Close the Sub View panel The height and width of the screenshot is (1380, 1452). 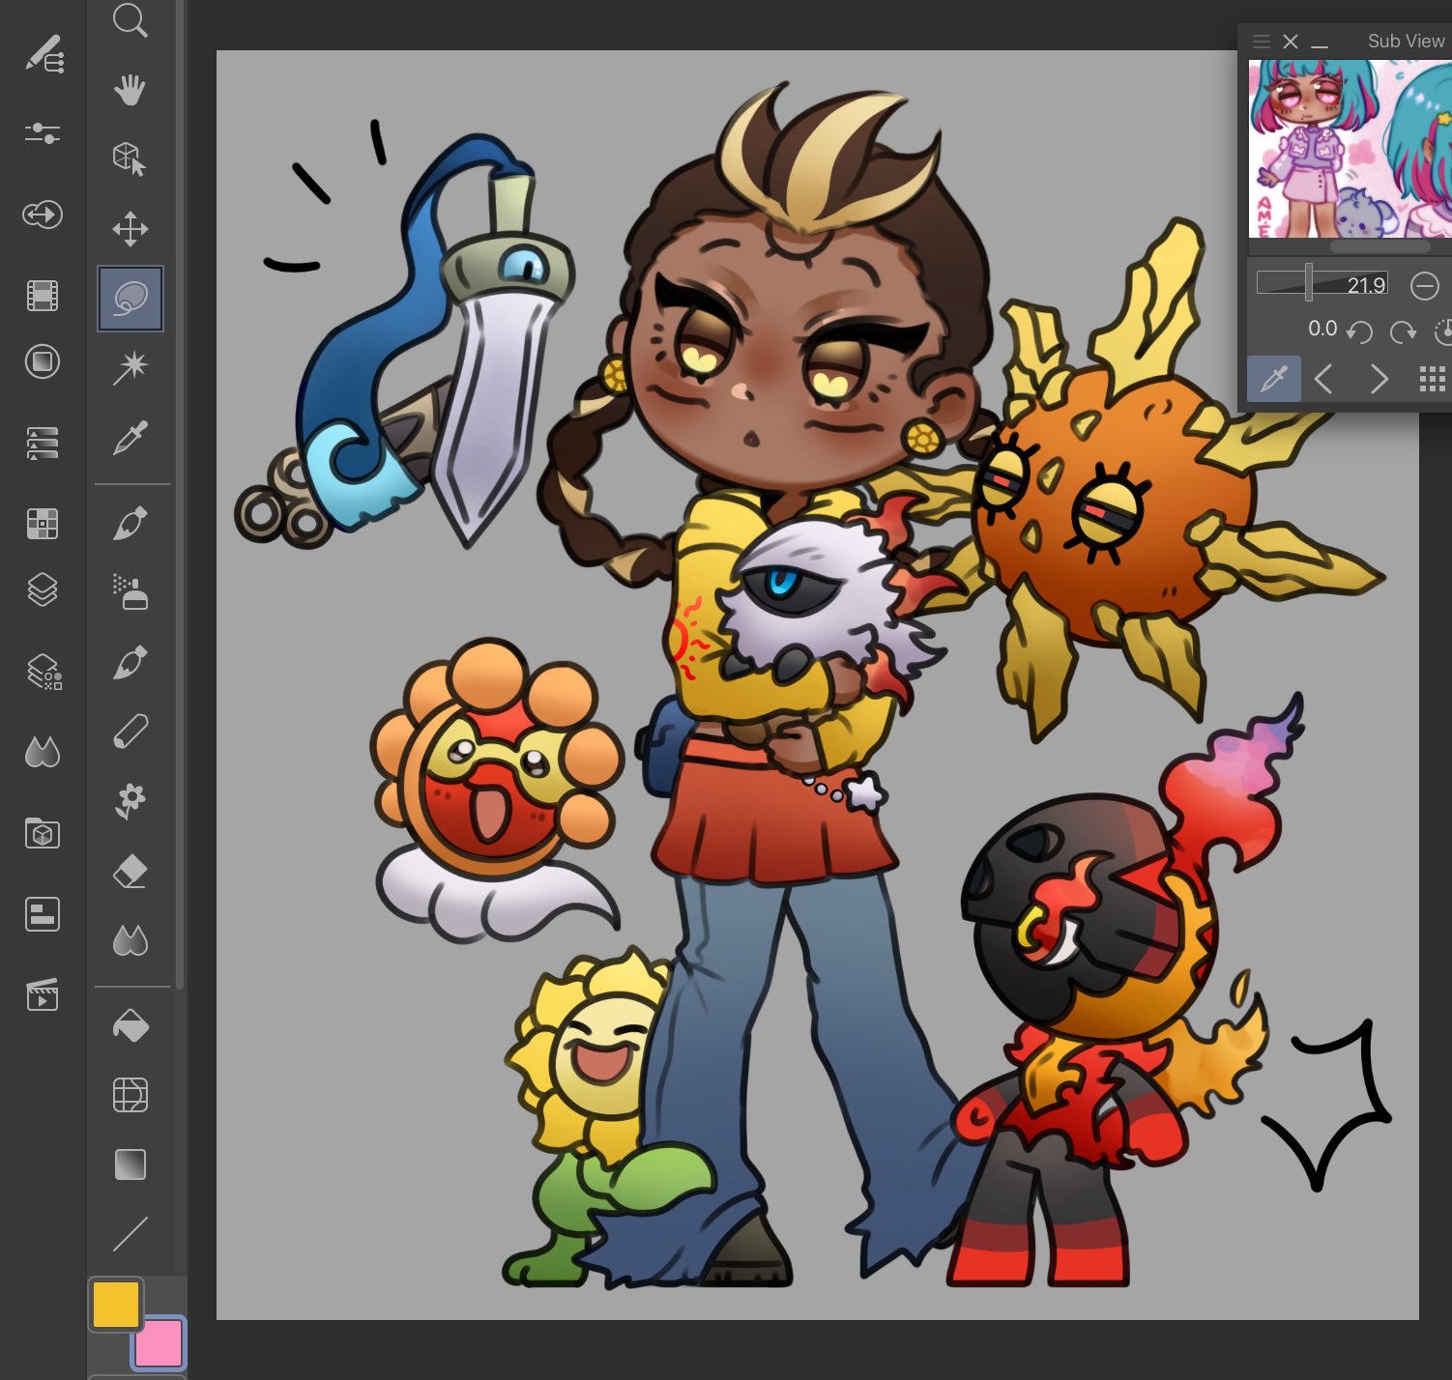tap(1291, 42)
